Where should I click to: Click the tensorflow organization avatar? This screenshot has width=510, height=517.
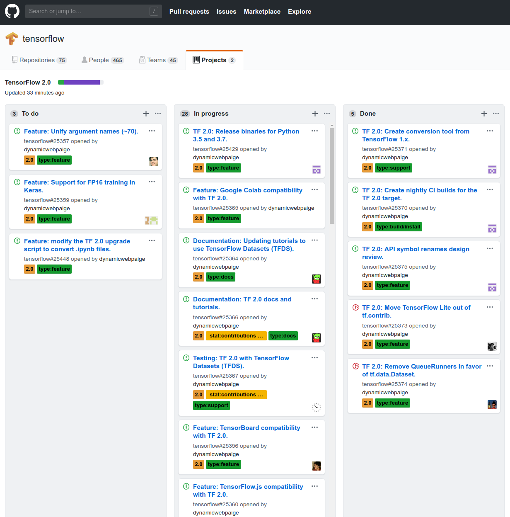pos(12,39)
